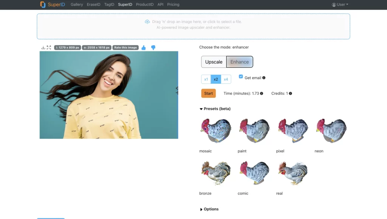
Task: Give the result a thumbs up
Action: tap(143, 47)
